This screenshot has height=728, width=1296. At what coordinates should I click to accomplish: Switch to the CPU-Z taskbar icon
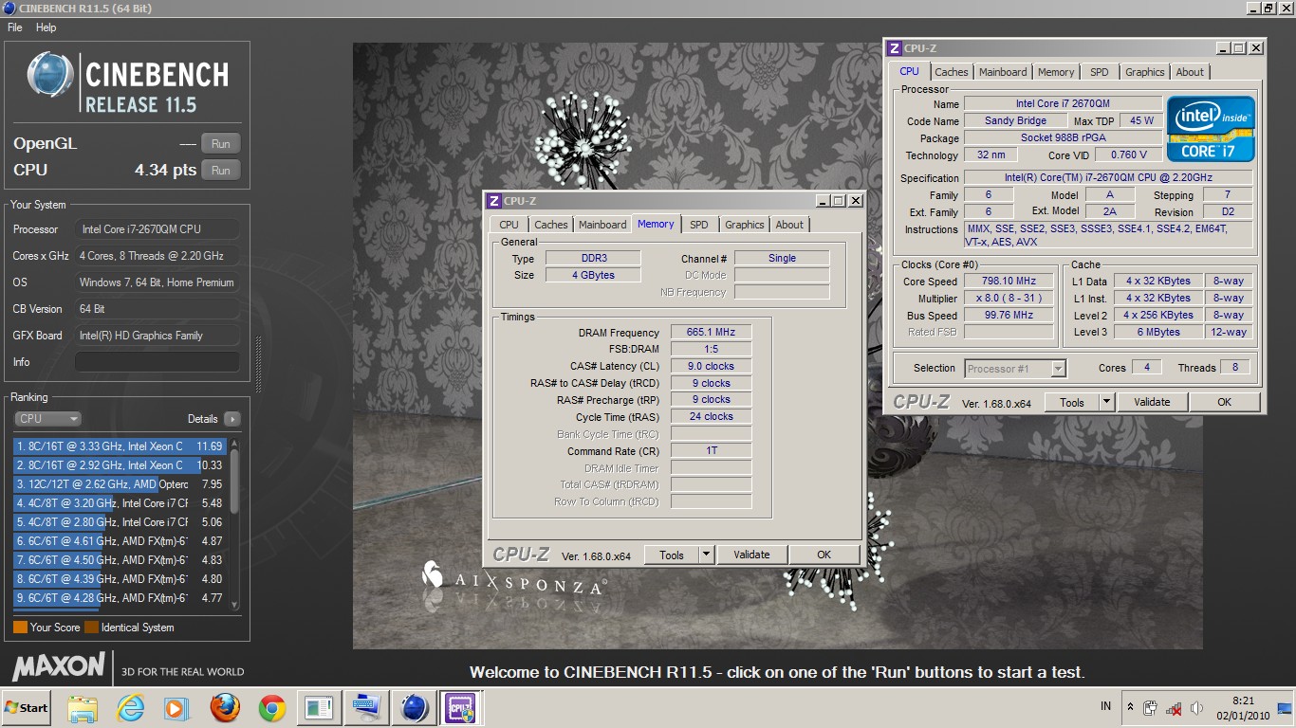[461, 708]
